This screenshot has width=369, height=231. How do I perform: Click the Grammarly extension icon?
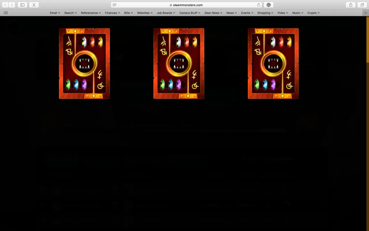[269, 5]
